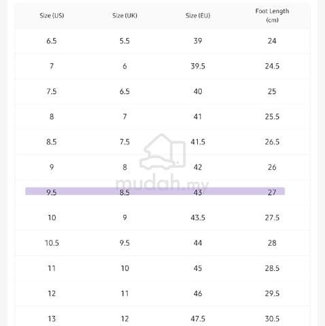Select EU size 47.5 cell

coord(198,319)
